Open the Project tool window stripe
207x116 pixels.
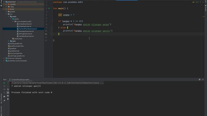pyautogui.click(x=1, y=4)
